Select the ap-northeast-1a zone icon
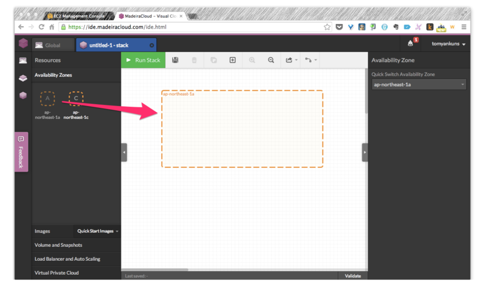Viewport: 485px width, 302px height. click(x=47, y=99)
